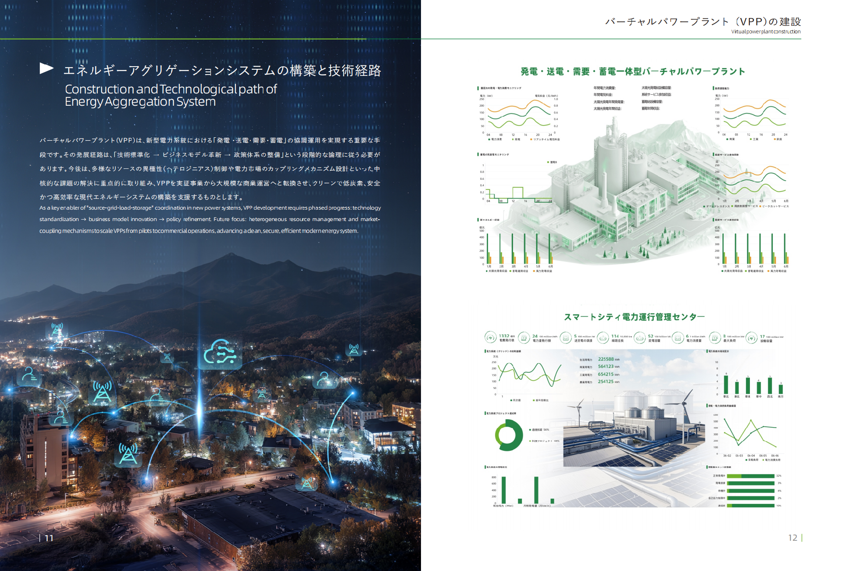Click the label 太陽光発電年間収益:

click(x=607, y=108)
